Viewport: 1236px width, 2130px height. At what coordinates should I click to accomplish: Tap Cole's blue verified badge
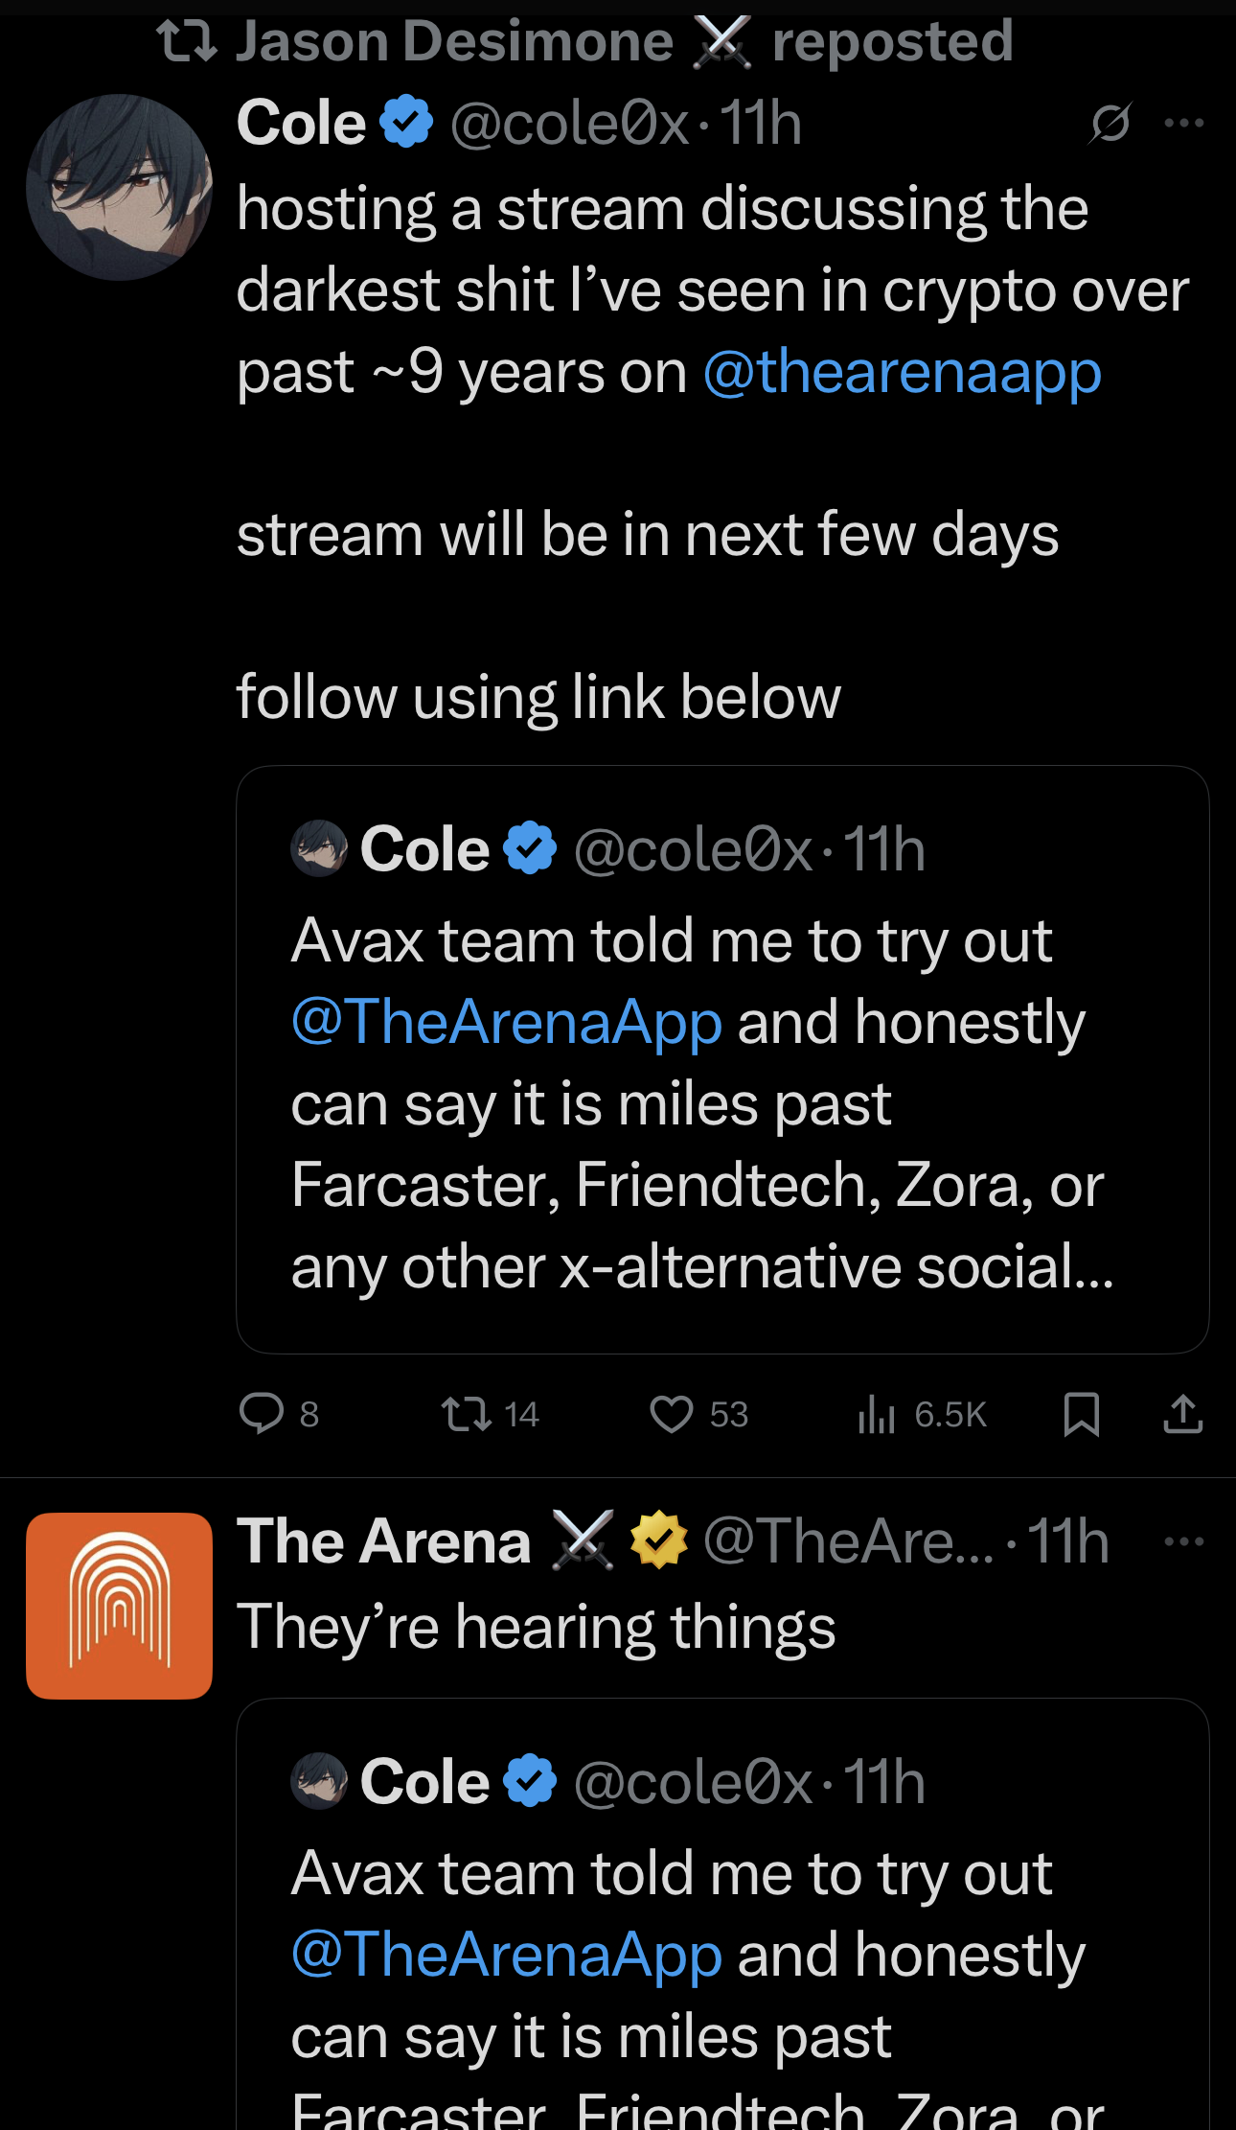point(406,122)
